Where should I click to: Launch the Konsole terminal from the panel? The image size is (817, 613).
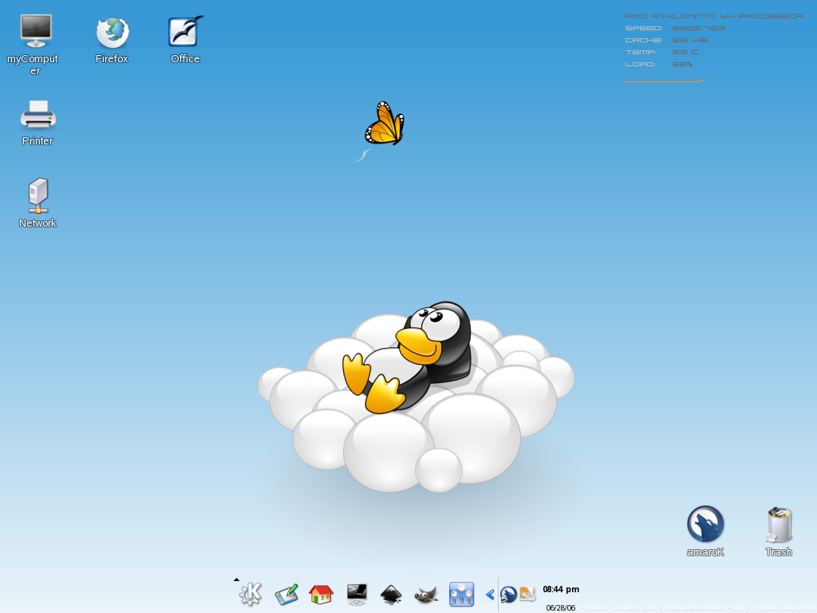click(357, 594)
